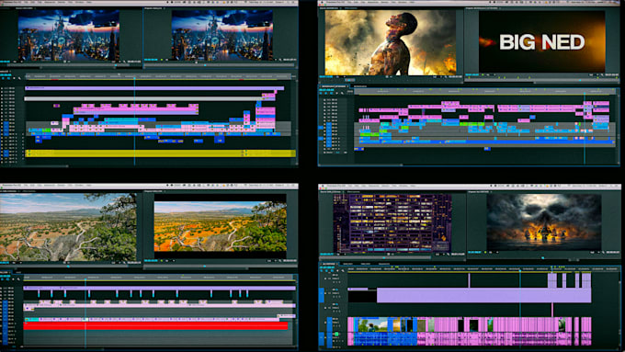Switch to second sequence tab in BIG NED timeline

(360, 86)
